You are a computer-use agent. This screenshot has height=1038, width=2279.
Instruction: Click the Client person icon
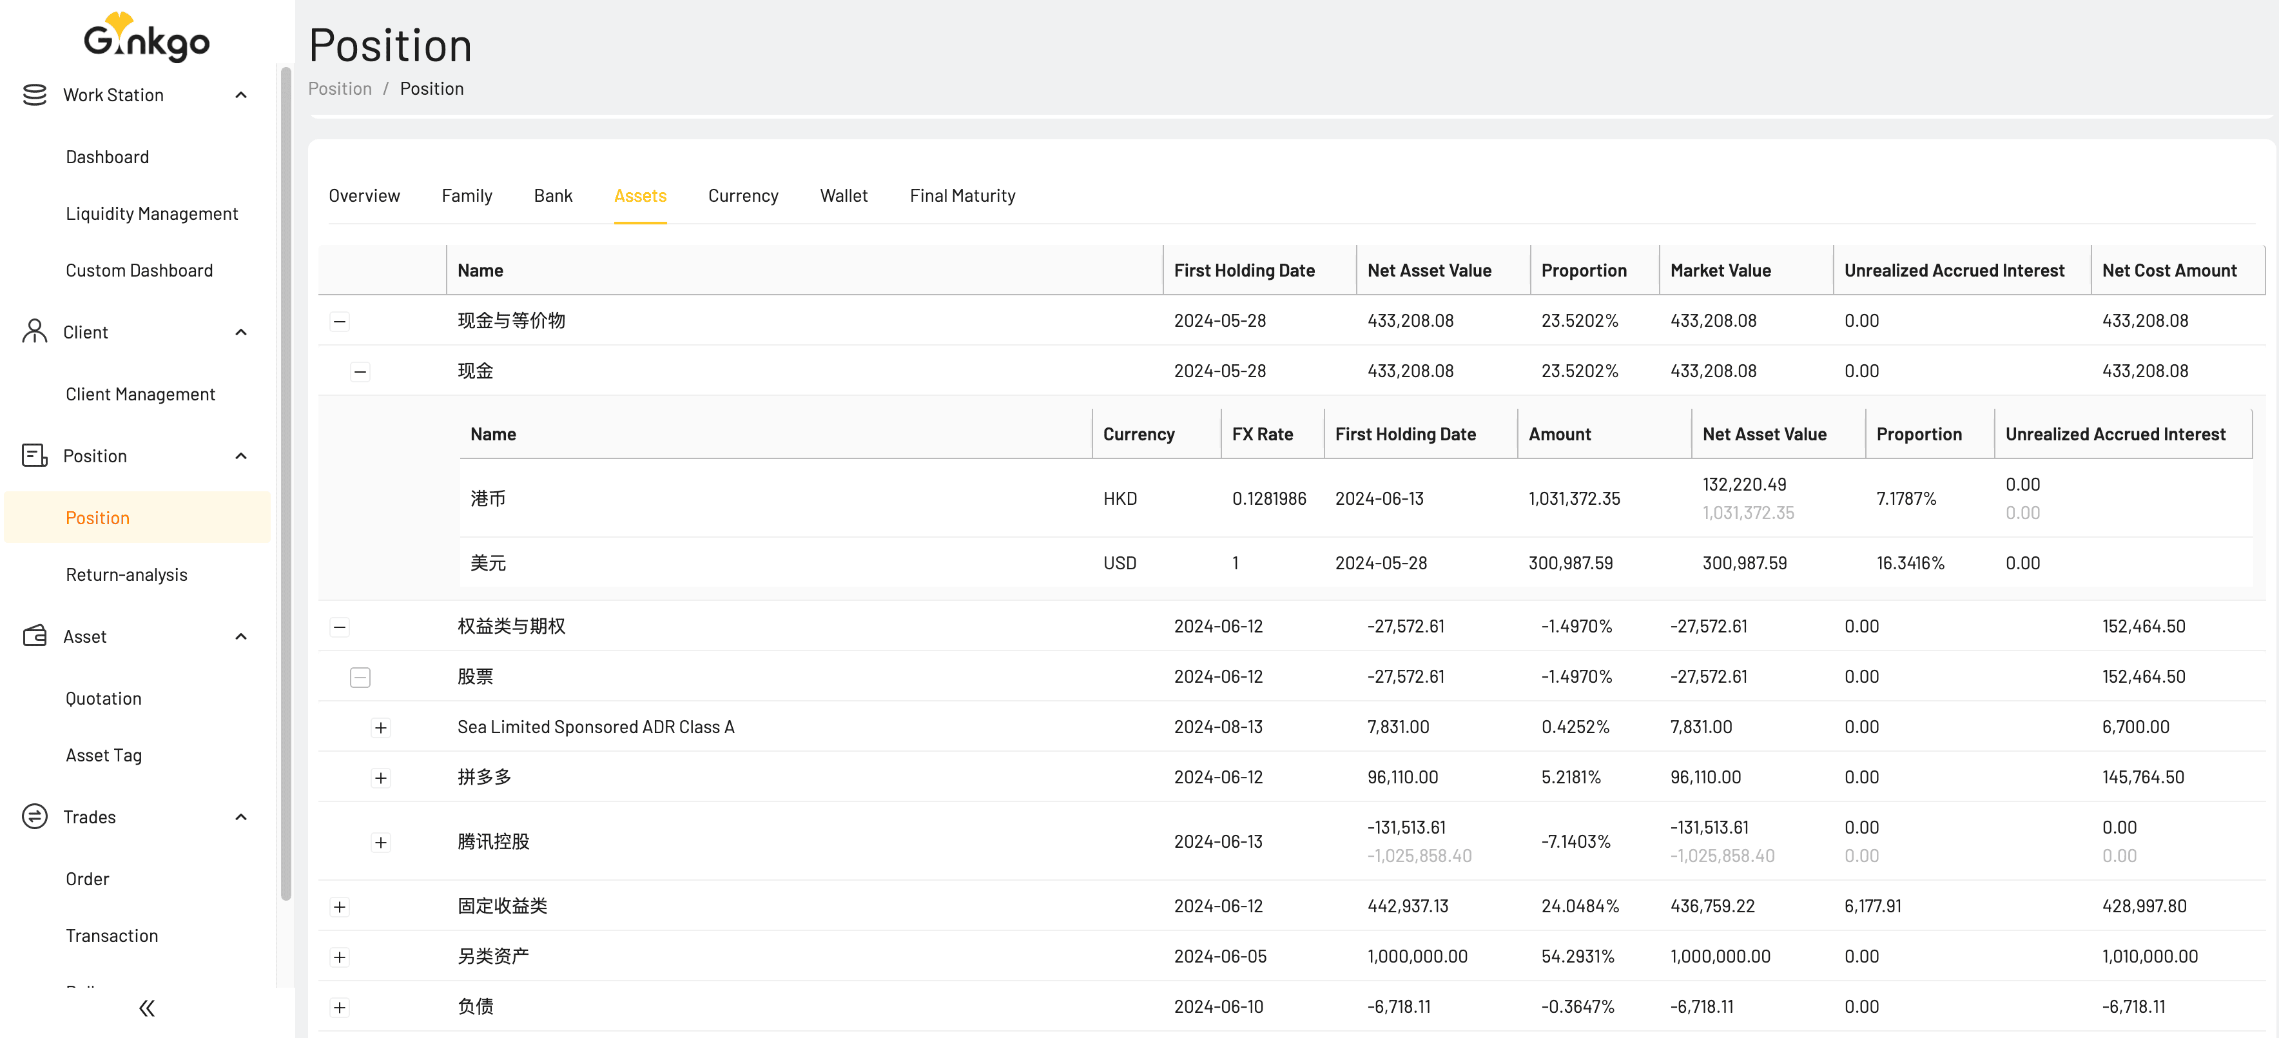click(x=35, y=332)
